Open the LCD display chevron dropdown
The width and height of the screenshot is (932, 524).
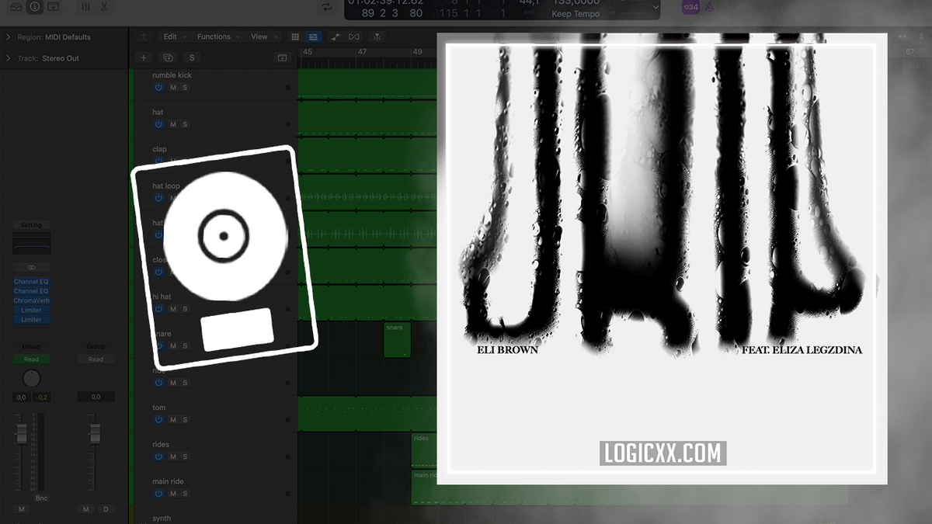tap(656, 7)
